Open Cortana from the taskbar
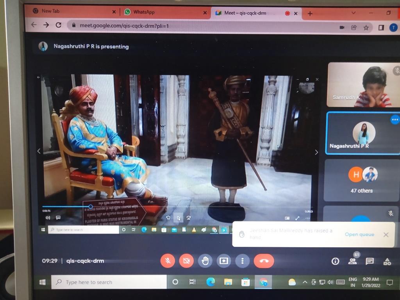The width and height of the screenshot is (400, 300). click(x=175, y=282)
